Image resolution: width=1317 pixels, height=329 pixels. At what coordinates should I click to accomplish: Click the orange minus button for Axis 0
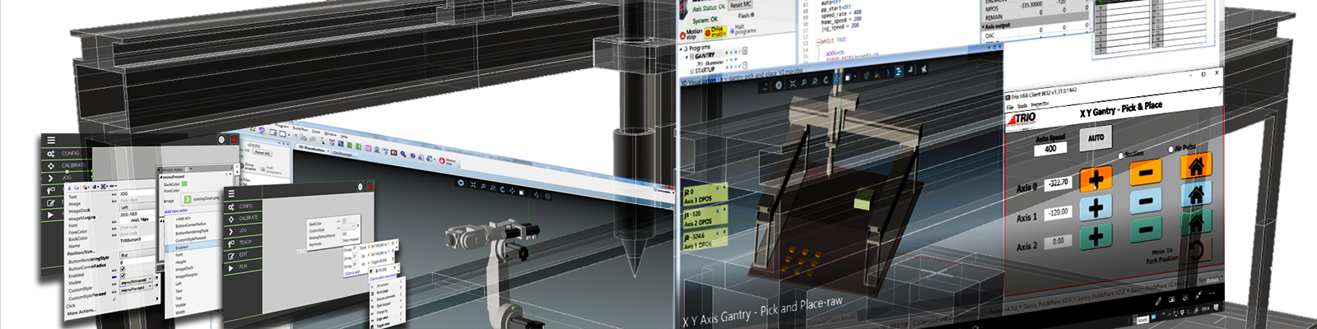click(1145, 171)
